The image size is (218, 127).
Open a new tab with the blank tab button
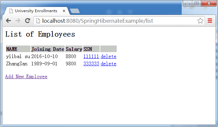(x=75, y=11)
